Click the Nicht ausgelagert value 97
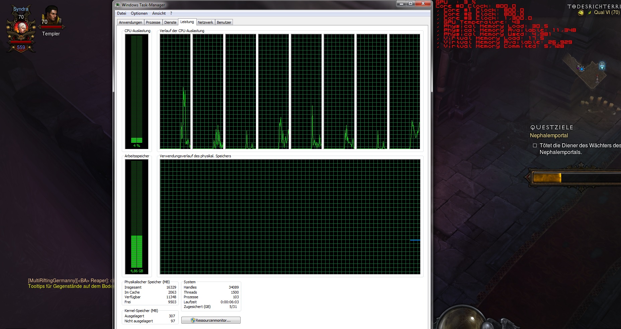This screenshot has height=329, width=621. click(173, 321)
